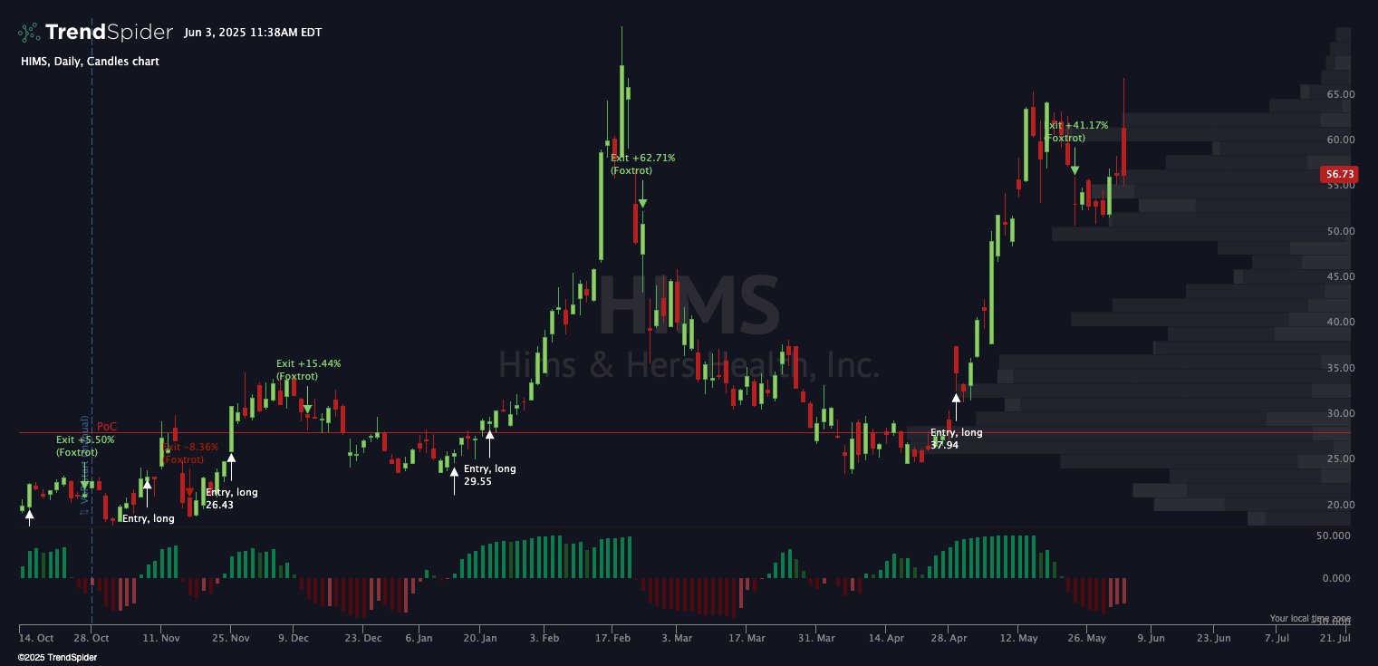Screen dimensions: 1378x666
Task: Click the 9. Jun date on the time axis
Action: pyautogui.click(x=1152, y=638)
